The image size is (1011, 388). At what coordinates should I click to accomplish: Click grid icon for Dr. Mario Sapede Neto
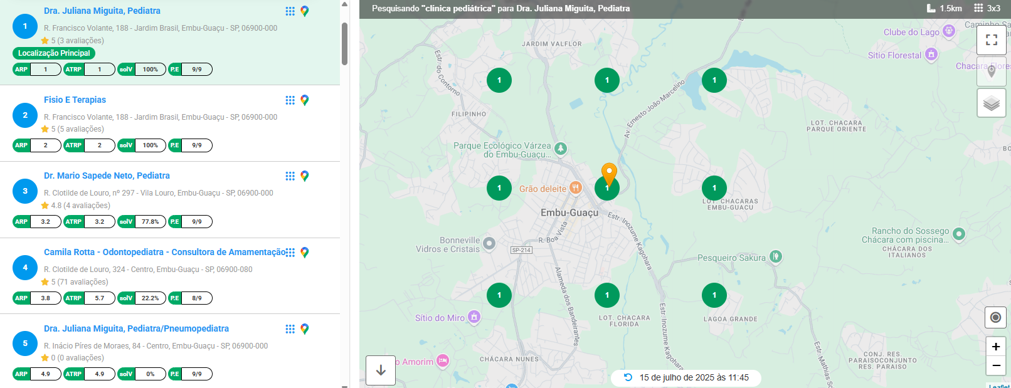(290, 176)
